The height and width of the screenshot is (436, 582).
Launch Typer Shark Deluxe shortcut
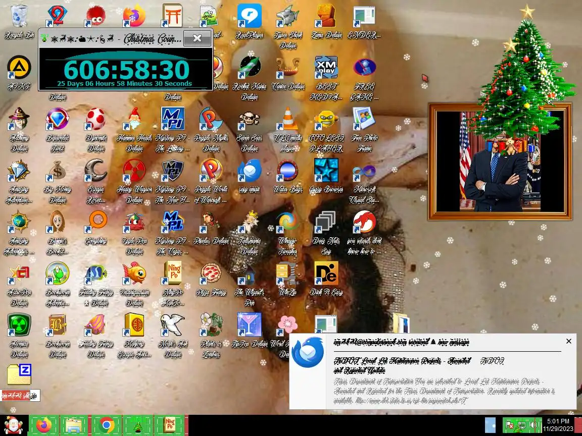[x=288, y=26]
